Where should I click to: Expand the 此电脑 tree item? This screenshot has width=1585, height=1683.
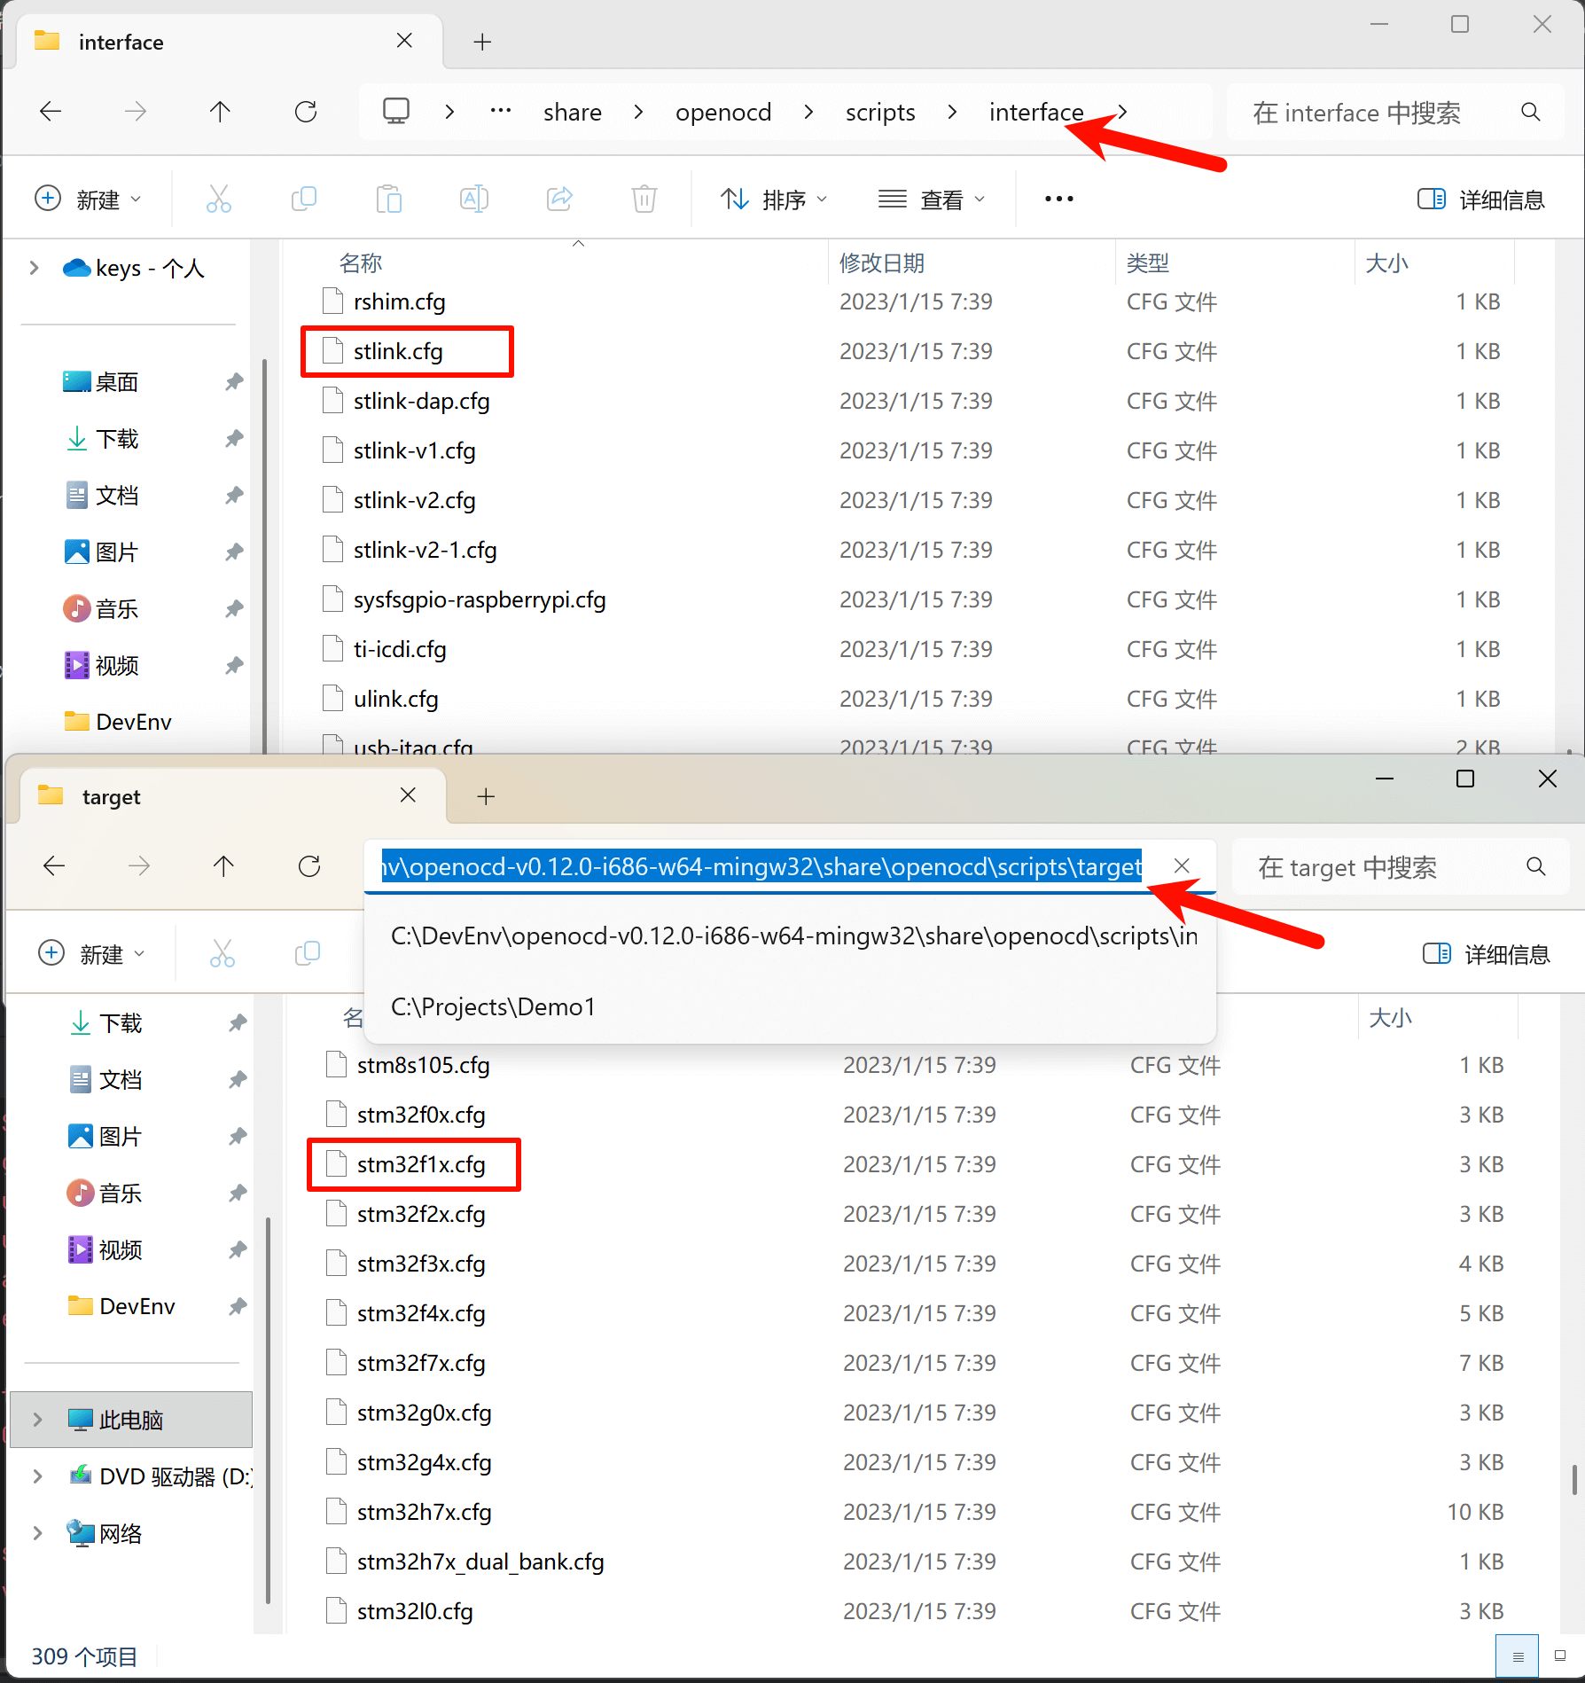click(35, 1420)
